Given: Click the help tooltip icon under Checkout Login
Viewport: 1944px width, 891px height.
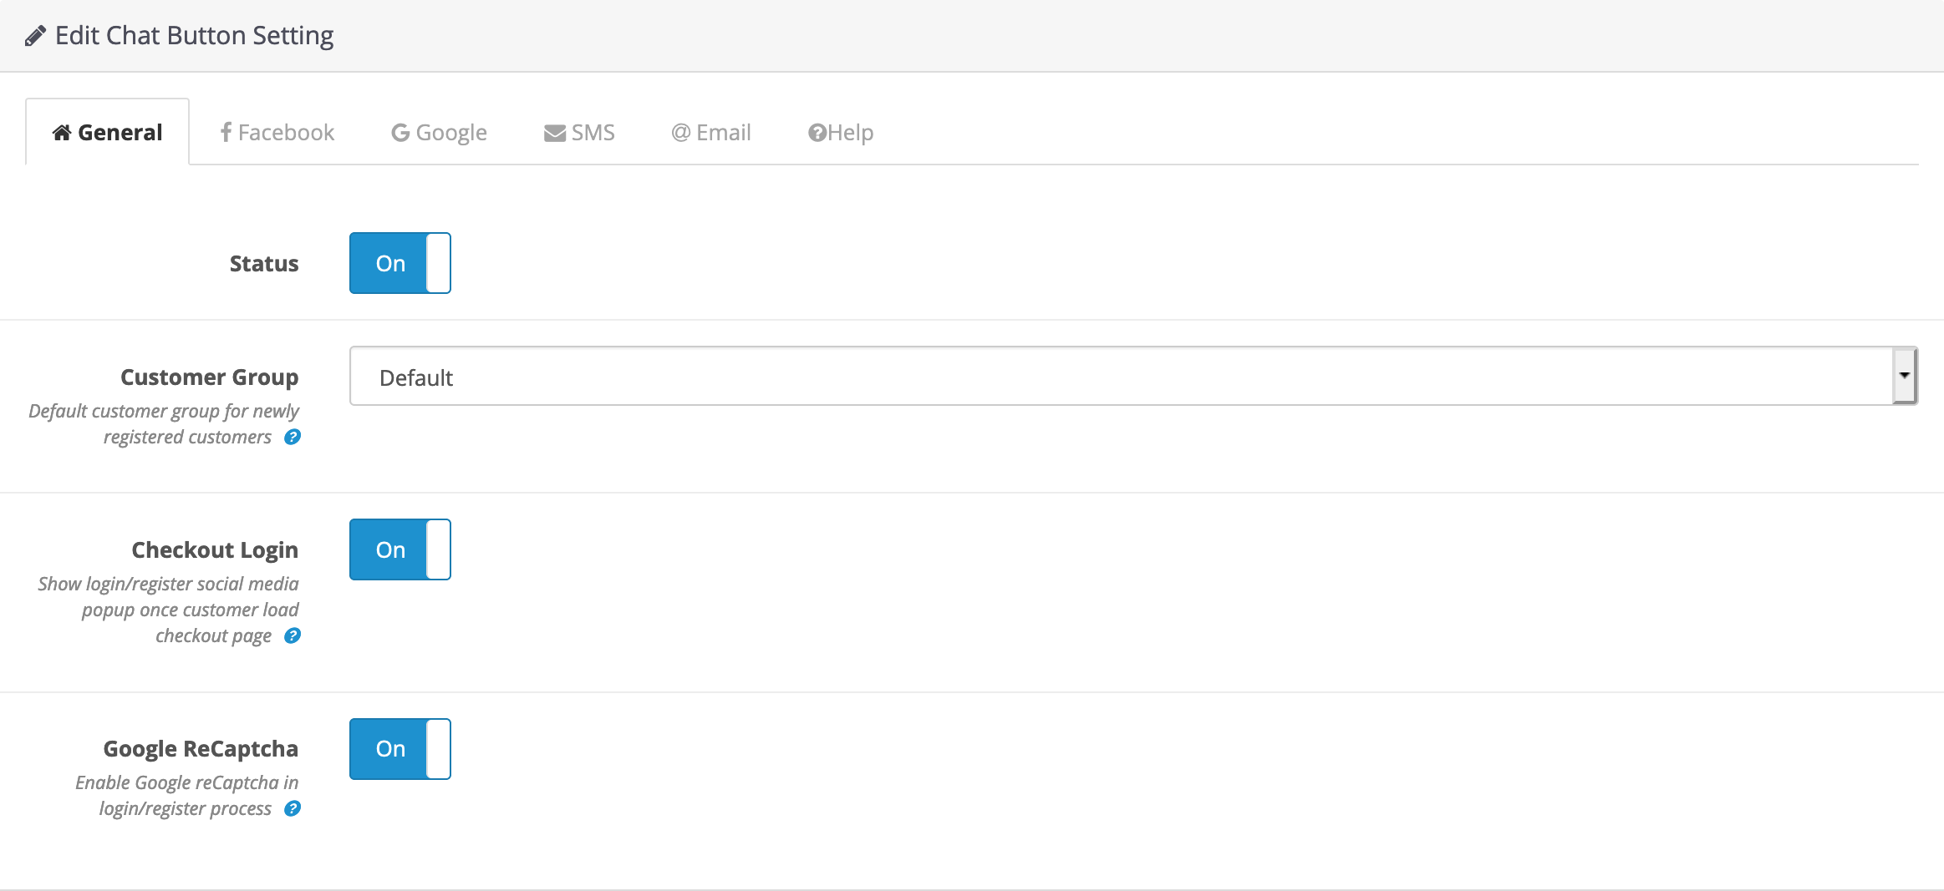Looking at the screenshot, I should click(x=293, y=635).
